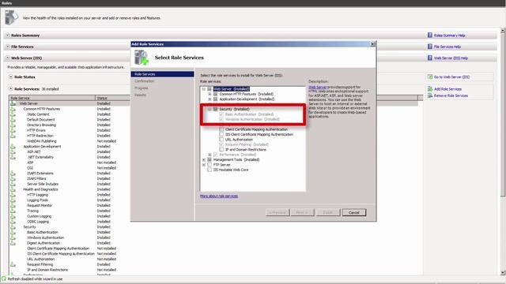Screen dimensions: 506x284
Task: Click the icon beside Static Content row
Action: tap(13, 114)
